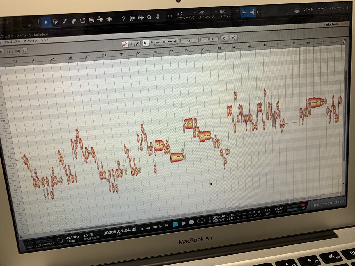Image resolution: width=355 pixels, height=266 pixels.
Task: Select Melodyne amplitude tool
Action: point(164,42)
